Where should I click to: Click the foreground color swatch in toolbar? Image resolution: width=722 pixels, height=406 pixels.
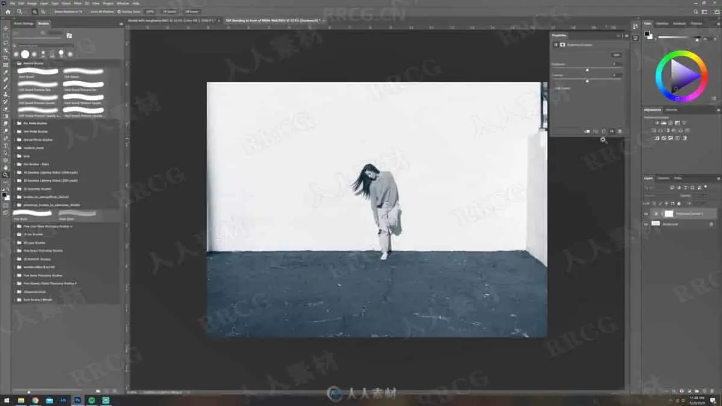[x=4, y=195]
